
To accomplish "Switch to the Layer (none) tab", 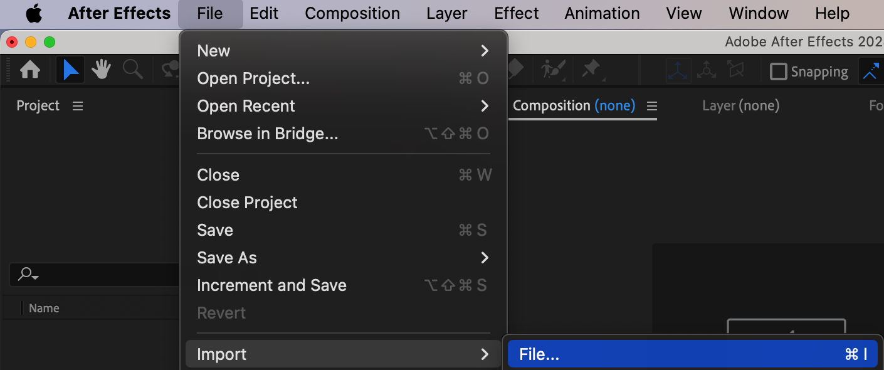I will (740, 106).
